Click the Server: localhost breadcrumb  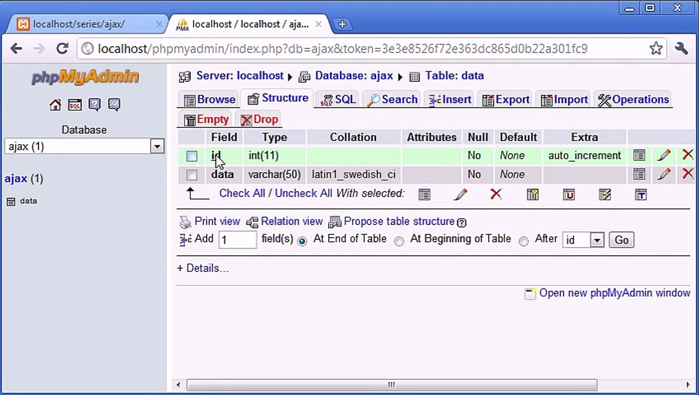point(240,76)
